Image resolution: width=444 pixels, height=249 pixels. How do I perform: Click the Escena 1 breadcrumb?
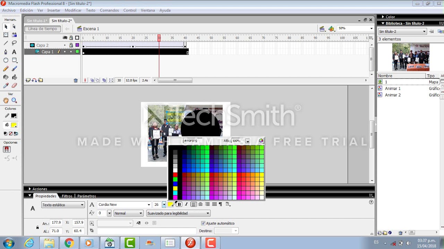point(91,29)
